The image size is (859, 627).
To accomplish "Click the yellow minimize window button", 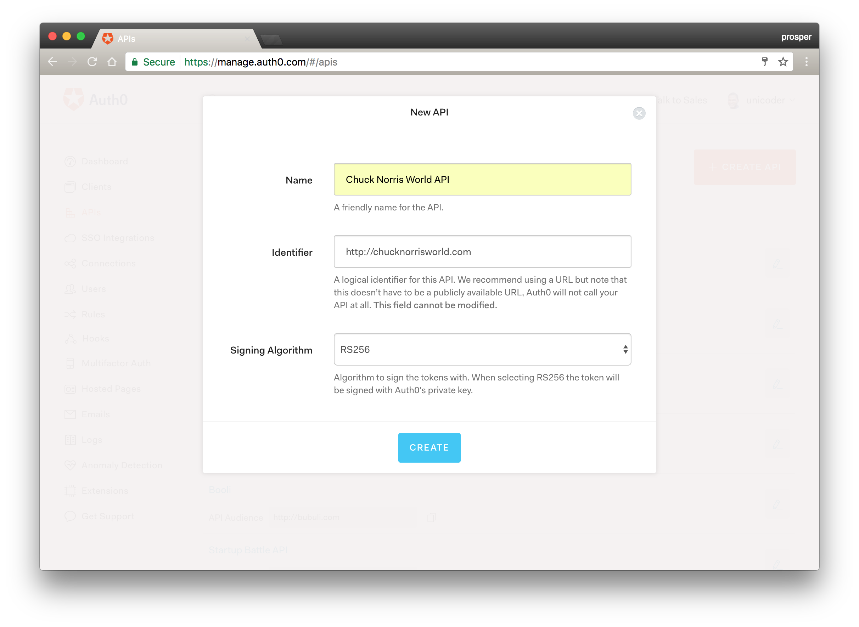I will tap(66, 36).
